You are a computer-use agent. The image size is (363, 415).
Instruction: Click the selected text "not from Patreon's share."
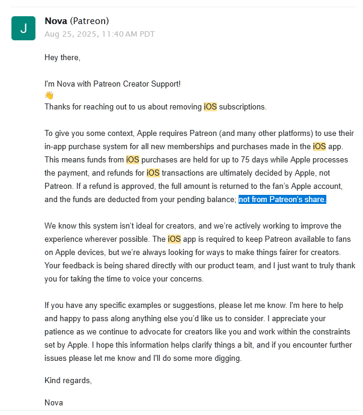point(282,200)
